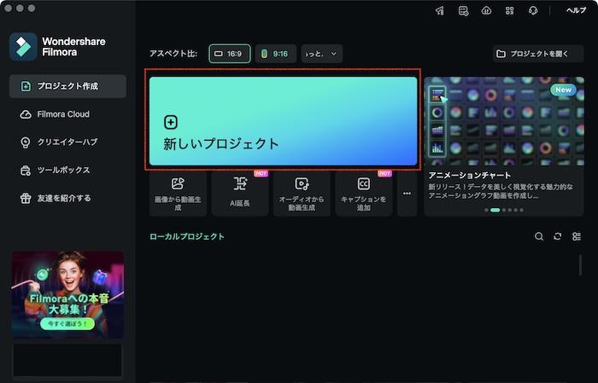Click the ローカルプロジェクト heading

pos(187,236)
